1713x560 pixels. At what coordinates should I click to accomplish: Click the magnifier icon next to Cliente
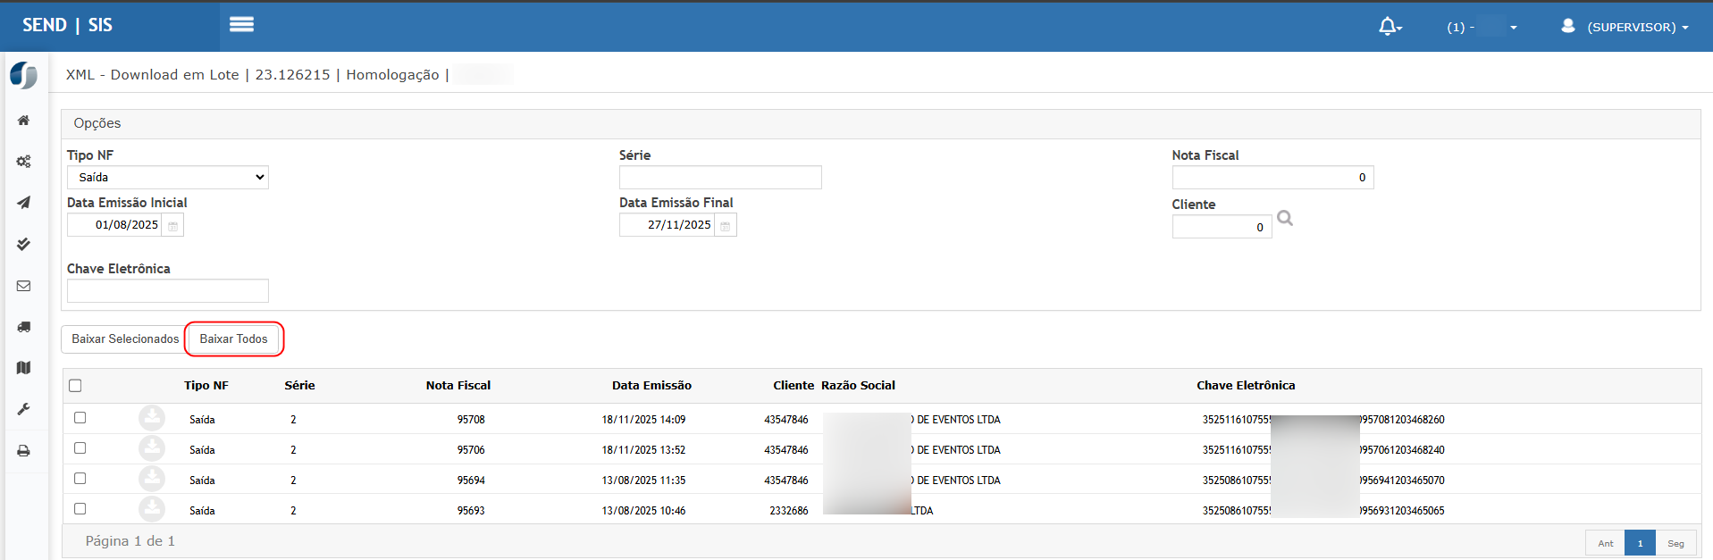point(1285,219)
